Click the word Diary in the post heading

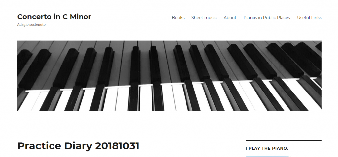click(x=78, y=146)
